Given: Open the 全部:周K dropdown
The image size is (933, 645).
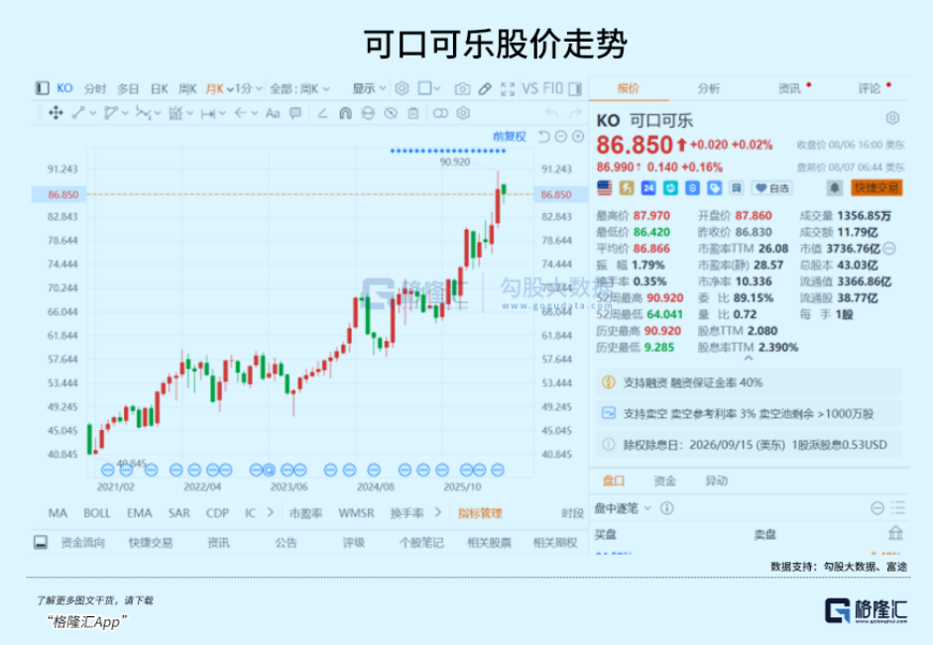Looking at the screenshot, I should pos(299,88).
